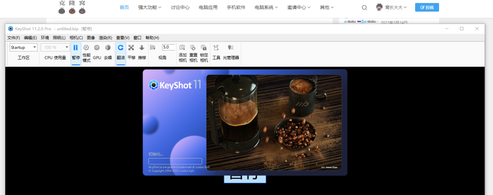Maximize the KeyShot window

pos(462,28)
